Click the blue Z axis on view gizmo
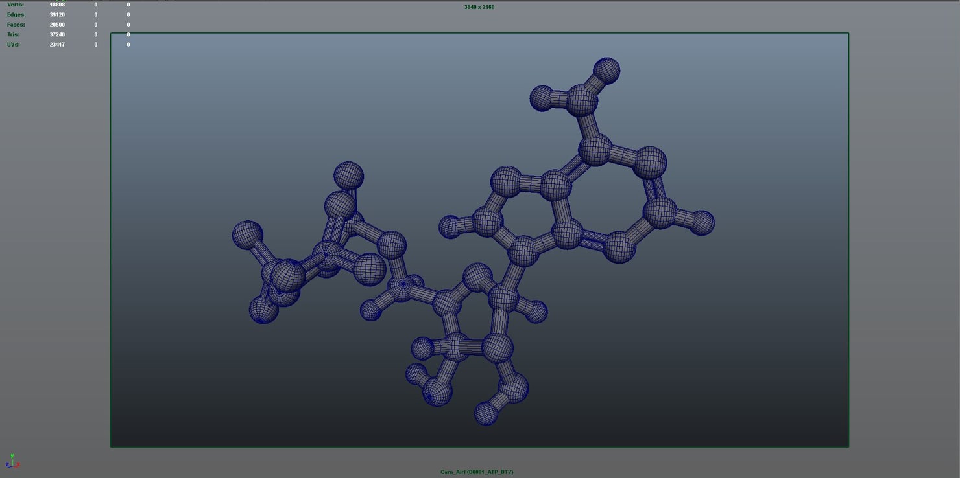This screenshot has height=478, width=960. point(8,465)
